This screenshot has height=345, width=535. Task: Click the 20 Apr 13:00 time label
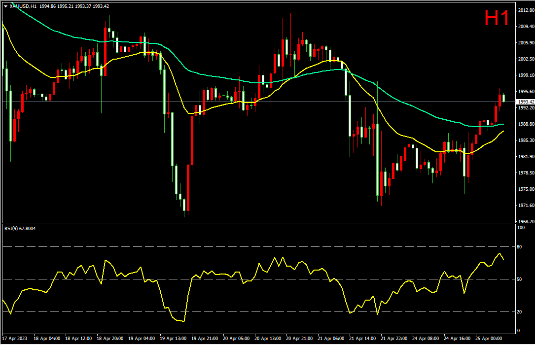click(268, 339)
